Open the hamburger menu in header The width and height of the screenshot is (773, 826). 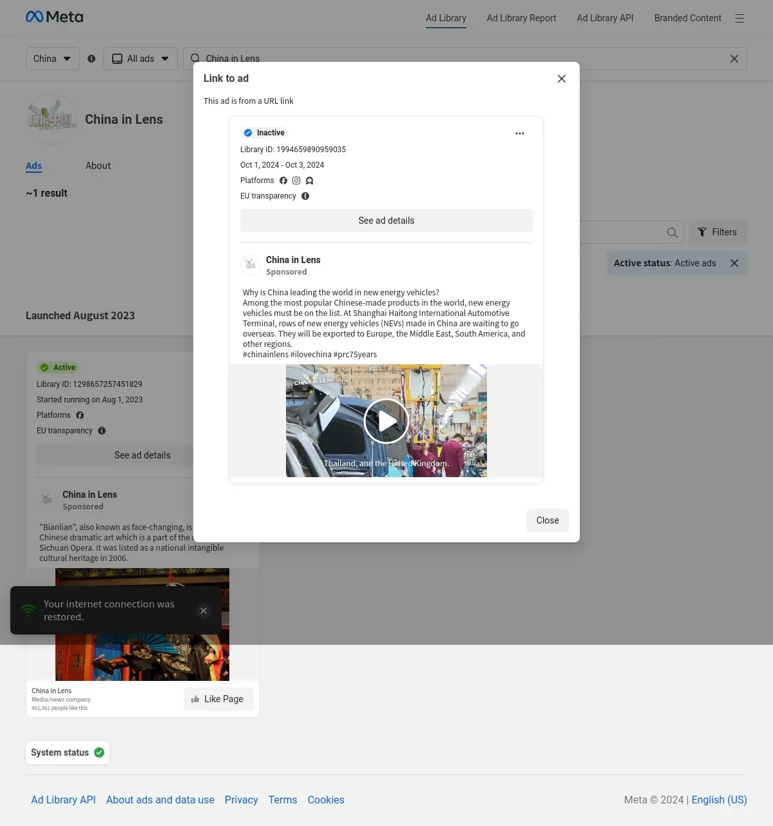tap(740, 18)
